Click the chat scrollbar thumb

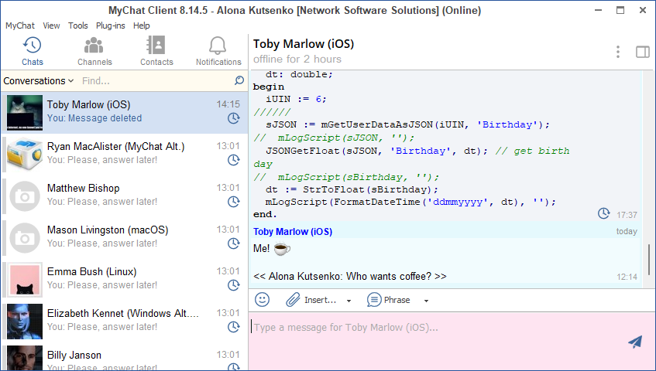649,259
